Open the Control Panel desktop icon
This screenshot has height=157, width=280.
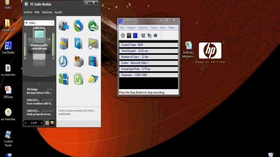(8, 139)
